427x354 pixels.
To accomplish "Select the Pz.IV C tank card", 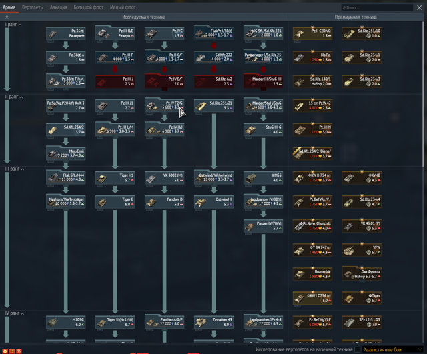I will point(165,33).
